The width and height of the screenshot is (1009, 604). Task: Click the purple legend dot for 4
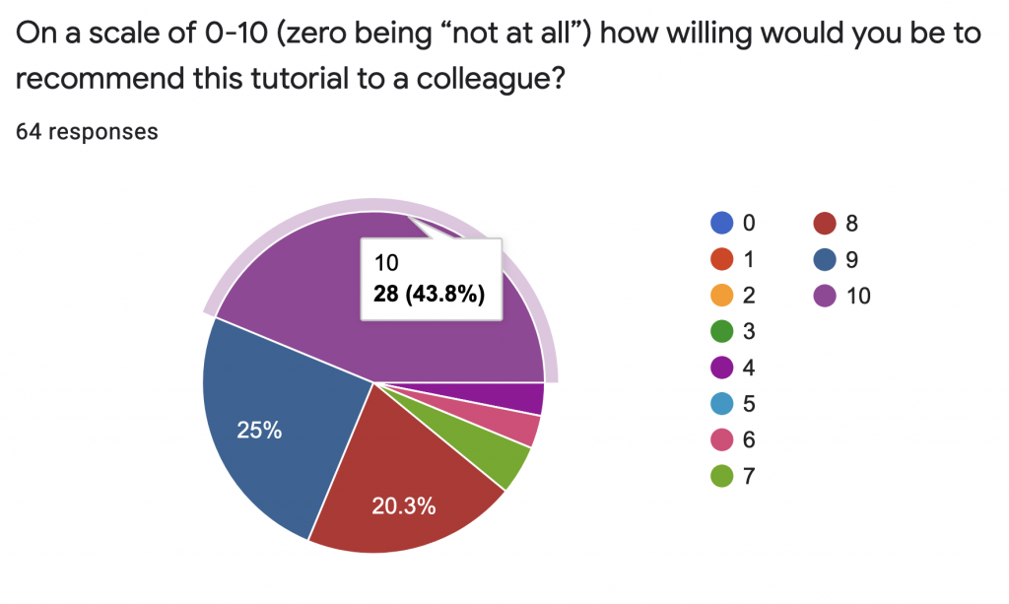[723, 368]
